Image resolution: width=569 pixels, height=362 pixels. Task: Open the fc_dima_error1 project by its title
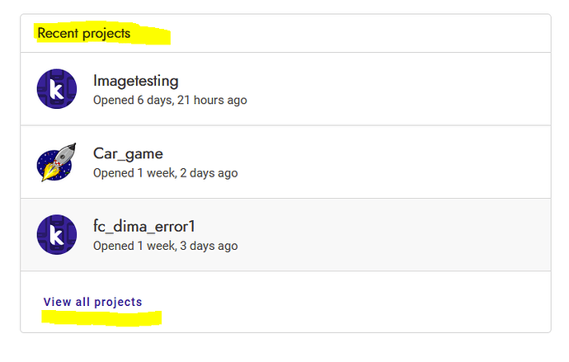(144, 226)
